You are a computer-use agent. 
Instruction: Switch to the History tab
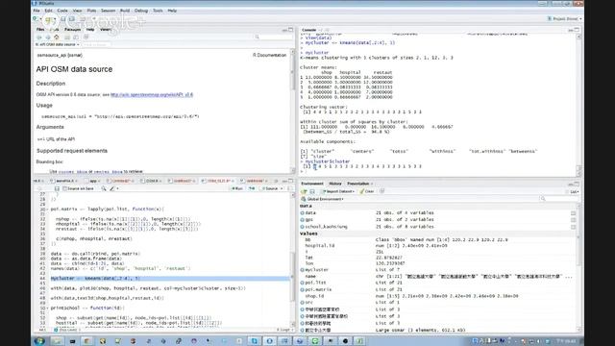335,184
